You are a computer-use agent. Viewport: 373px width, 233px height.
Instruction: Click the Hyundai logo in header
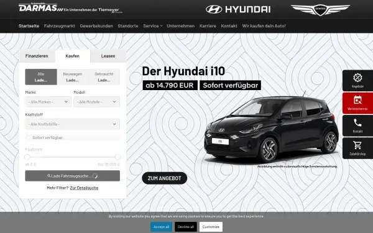(238, 9)
